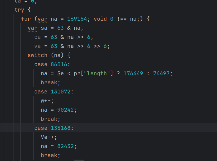The image size is (217, 161).
Task: Click the w++ statement
Action: click(x=46, y=101)
